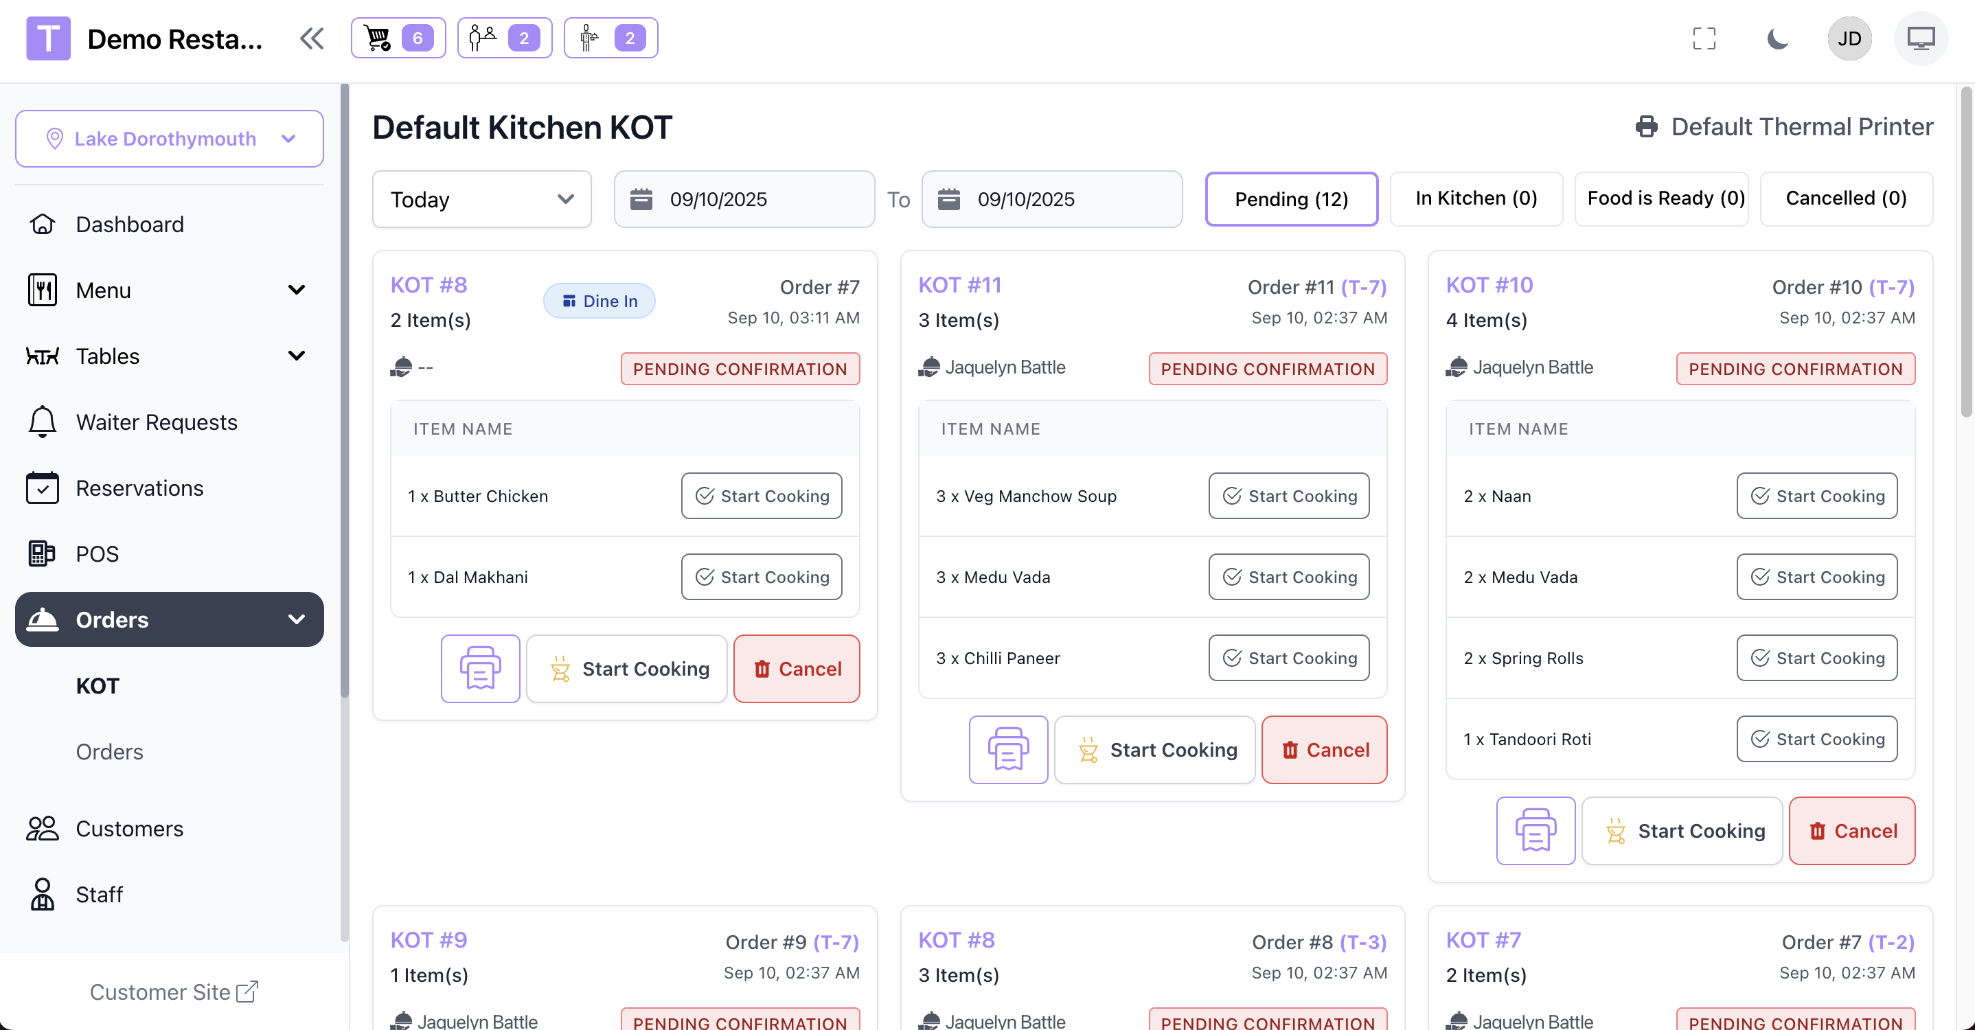Enter fullscreen mode with expand icon
1975x1030 pixels.
coord(1704,38)
